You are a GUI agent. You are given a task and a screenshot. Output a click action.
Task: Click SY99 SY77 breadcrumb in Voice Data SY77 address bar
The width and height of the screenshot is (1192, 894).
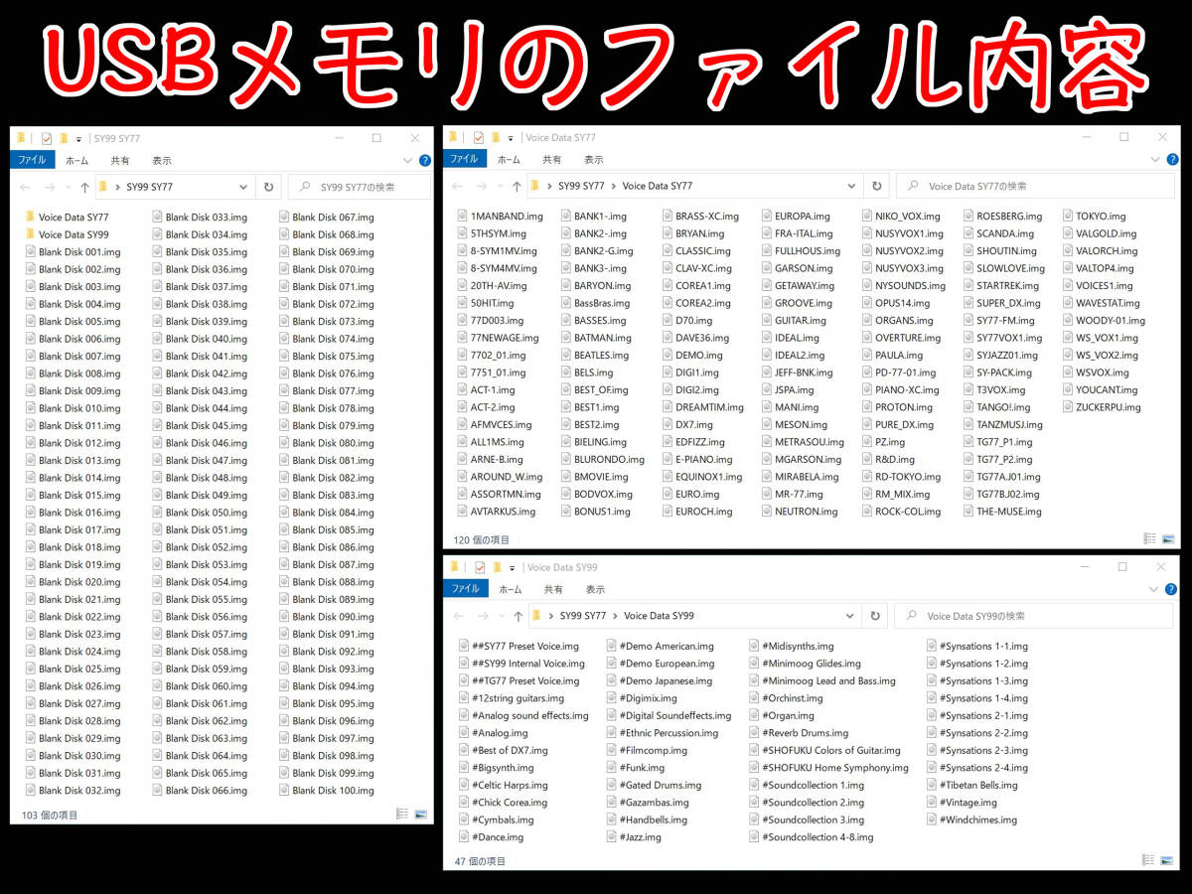[582, 186]
